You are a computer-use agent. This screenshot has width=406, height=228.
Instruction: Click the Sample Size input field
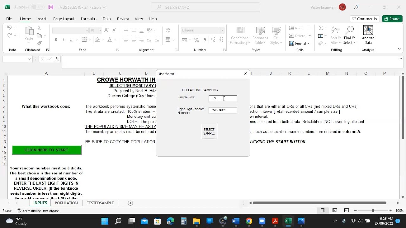(x=223, y=98)
